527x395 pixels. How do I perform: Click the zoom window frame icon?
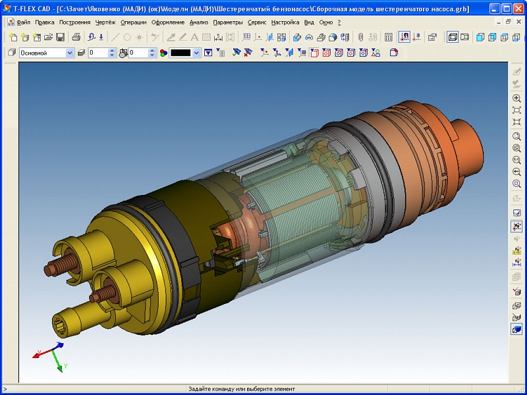(x=516, y=110)
